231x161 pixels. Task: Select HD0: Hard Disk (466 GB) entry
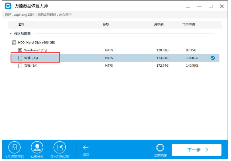click(36, 42)
